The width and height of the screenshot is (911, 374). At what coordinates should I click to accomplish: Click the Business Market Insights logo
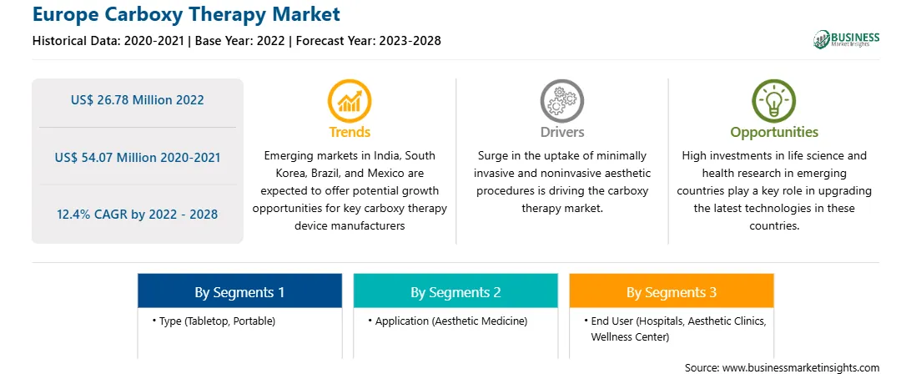(847, 39)
